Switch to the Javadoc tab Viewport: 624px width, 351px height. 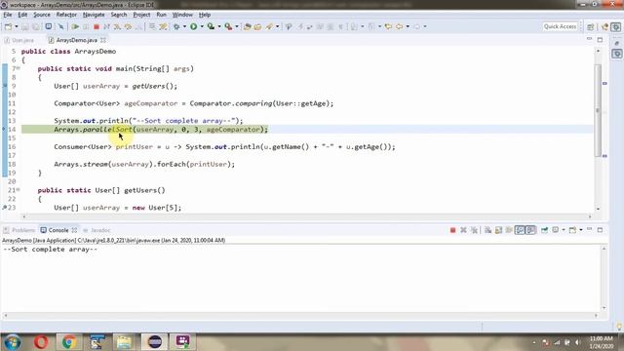tap(97, 230)
